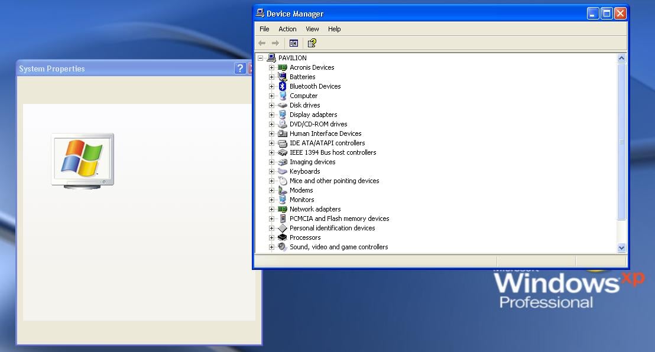The image size is (655, 352).
Task: Click the Display adapters icon
Action: [x=283, y=115]
